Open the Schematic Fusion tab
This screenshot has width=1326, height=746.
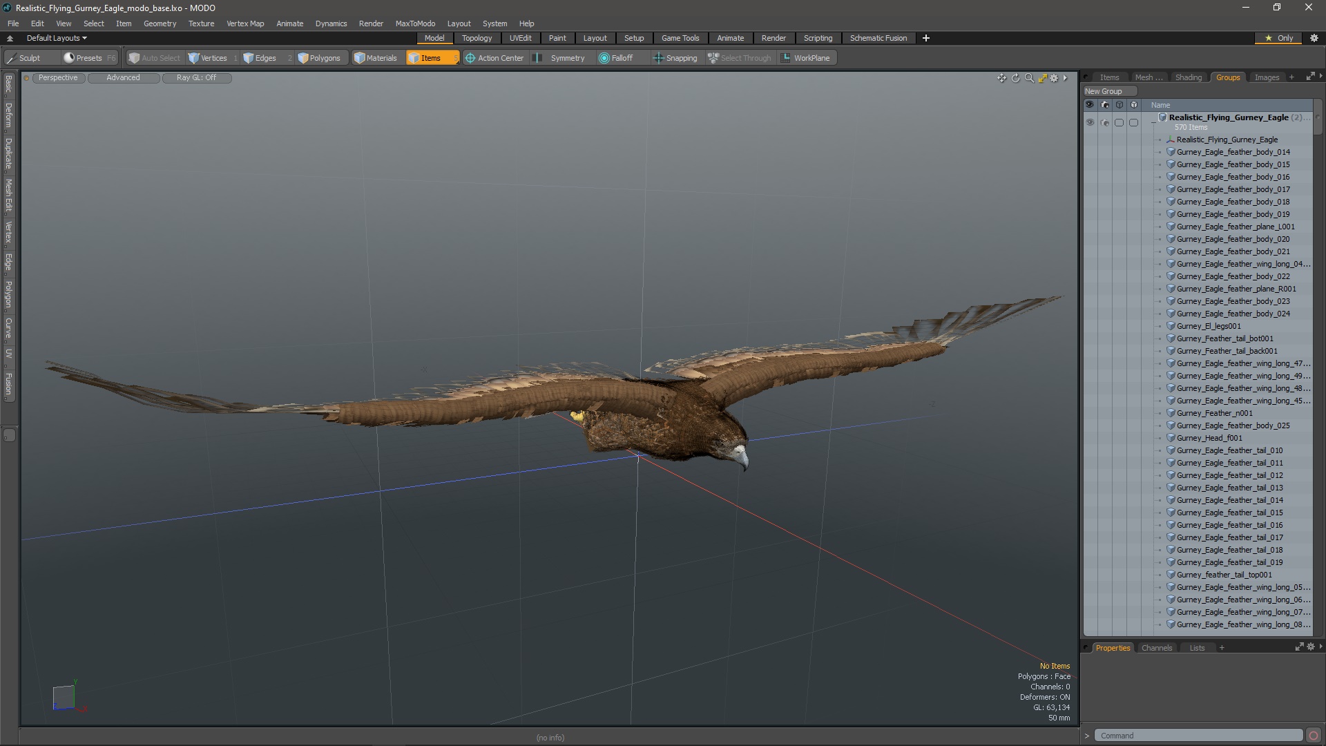click(x=878, y=37)
